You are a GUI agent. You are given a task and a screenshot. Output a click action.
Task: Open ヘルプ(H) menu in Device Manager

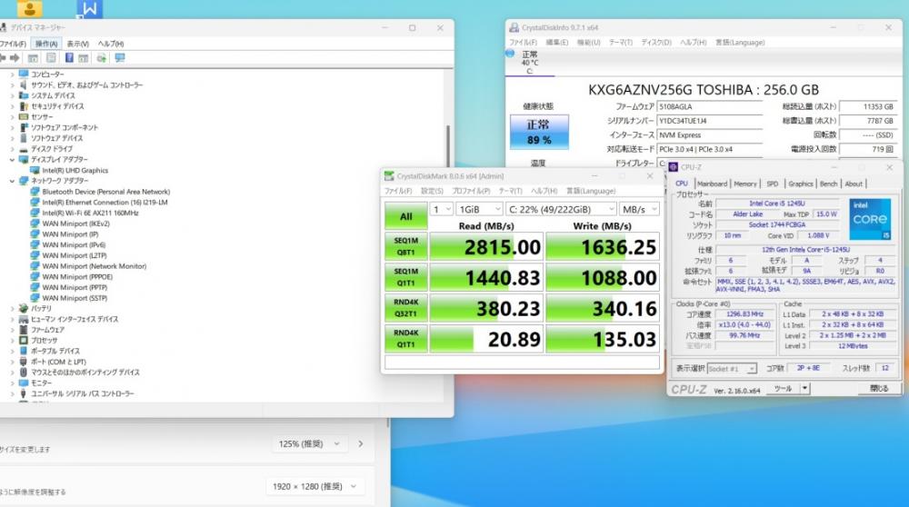click(x=111, y=44)
